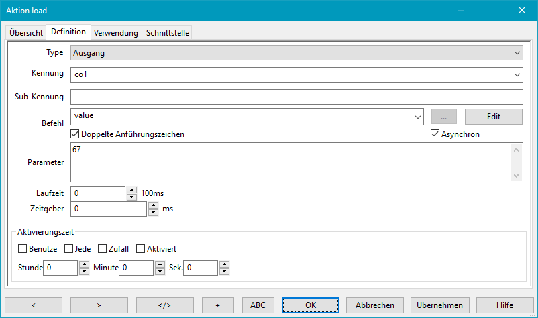
Task: Open the XML '</>' view button
Action: (164, 305)
